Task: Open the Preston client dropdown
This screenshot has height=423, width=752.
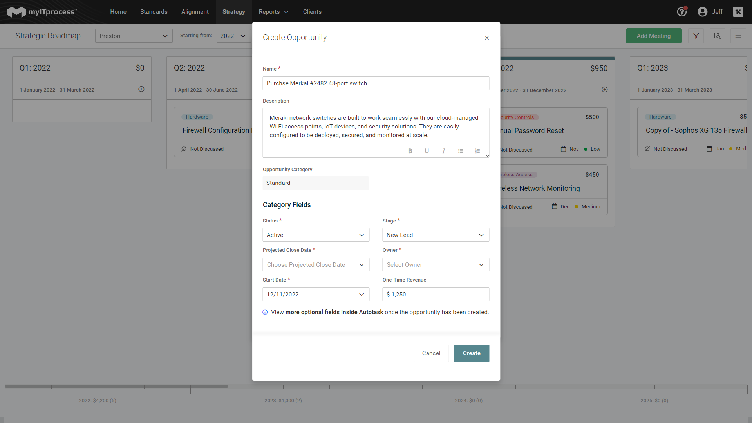Action: [134, 36]
